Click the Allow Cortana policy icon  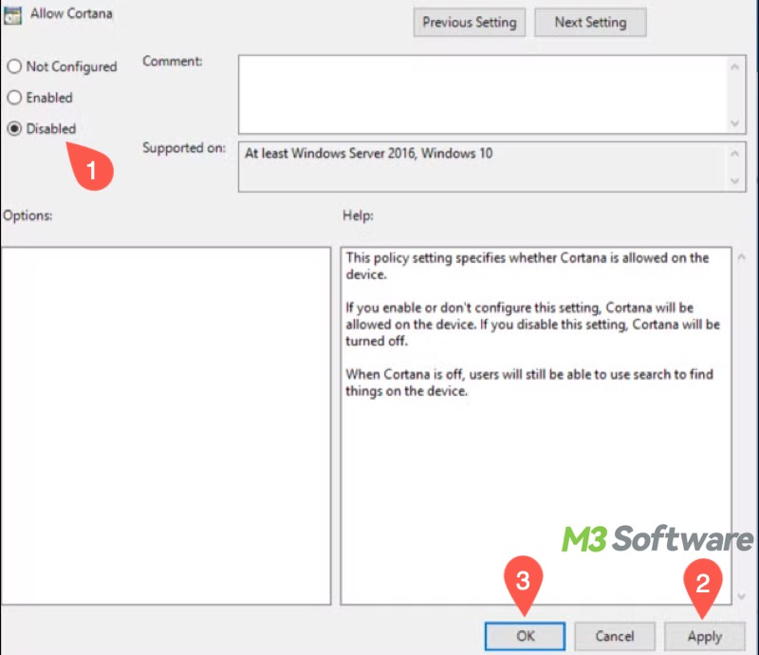pos(12,15)
